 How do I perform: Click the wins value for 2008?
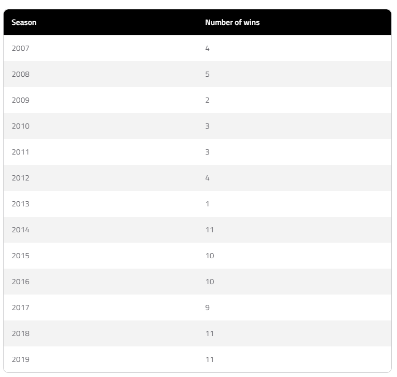click(x=208, y=74)
